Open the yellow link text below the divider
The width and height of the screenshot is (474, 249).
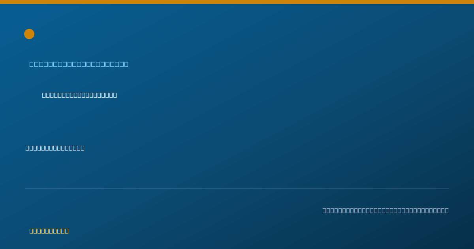pyautogui.click(x=49, y=231)
